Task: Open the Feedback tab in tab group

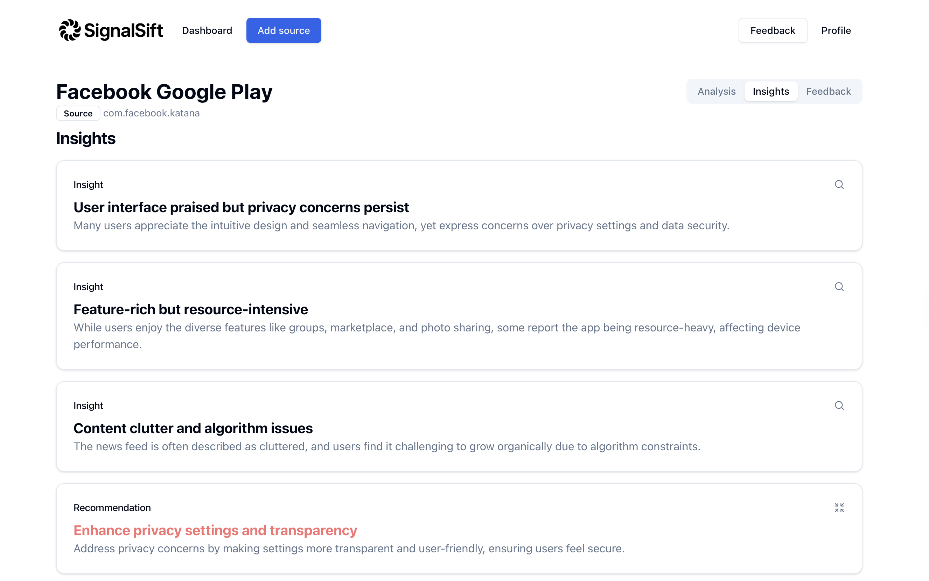Action: pyautogui.click(x=828, y=91)
